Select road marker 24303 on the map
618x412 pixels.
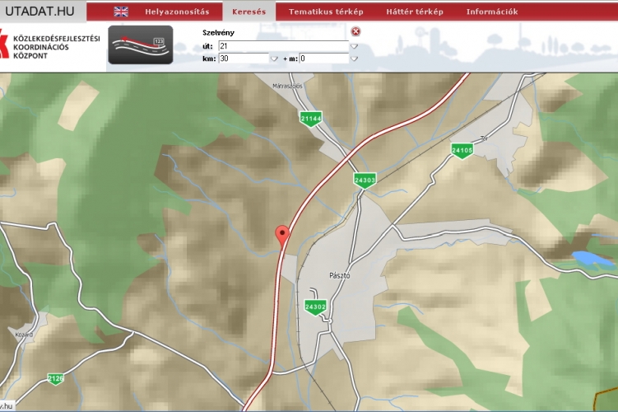coord(365,180)
